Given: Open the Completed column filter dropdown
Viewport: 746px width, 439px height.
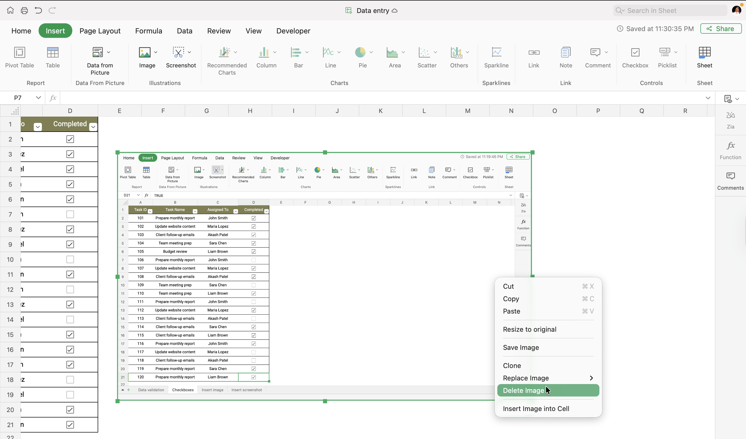Looking at the screenshot, I should (x=93, y=127).
